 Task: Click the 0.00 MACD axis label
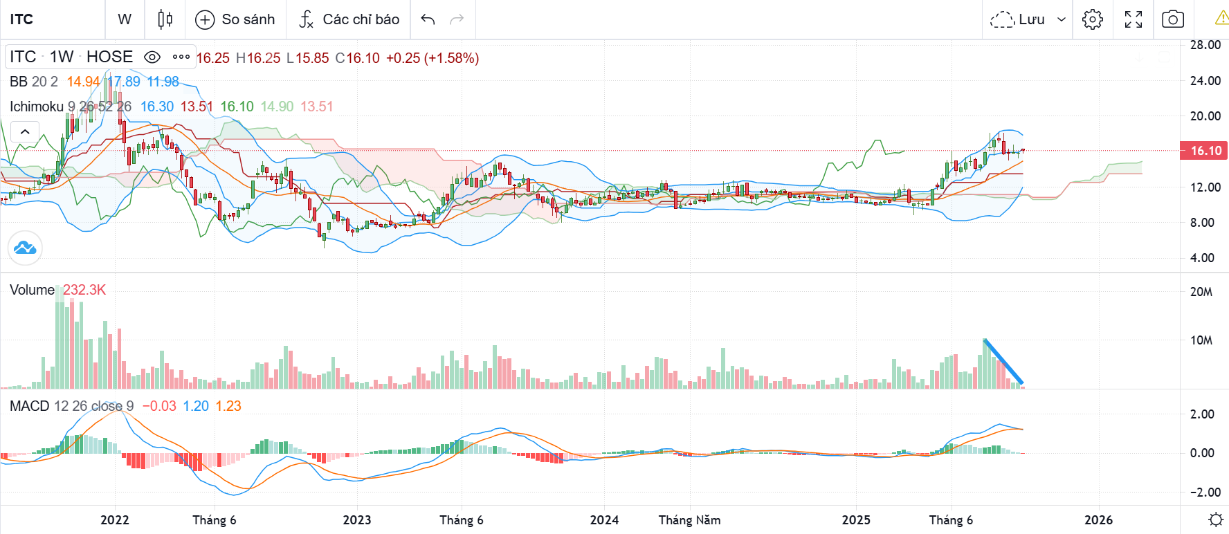click(x=1203, y=453)
